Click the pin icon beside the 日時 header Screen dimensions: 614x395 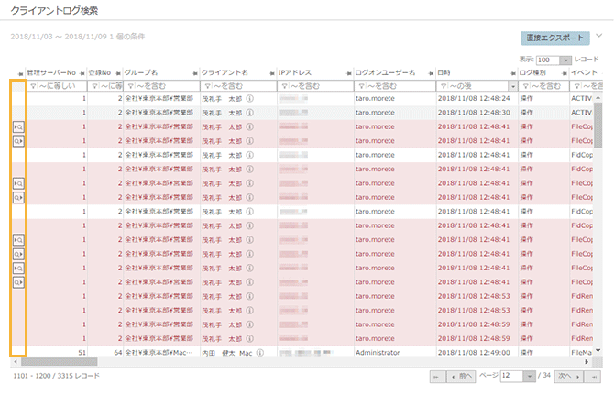431,72
